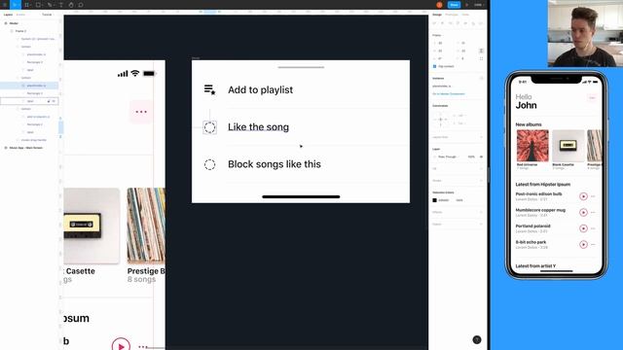Click placeholder icon beside Block songs like this

coord(210,164)
